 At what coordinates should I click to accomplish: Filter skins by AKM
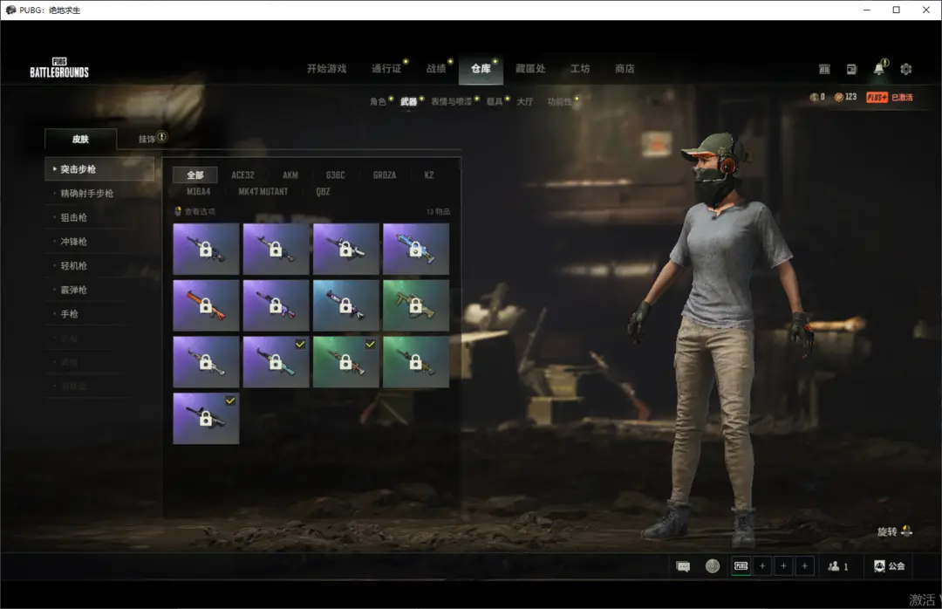pos(290,175)
